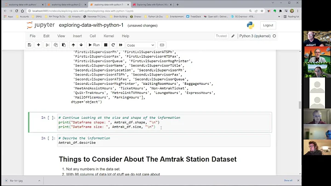Toggle the notebook Trusted indicator
Image resolution: width=331 pixels, height=186 pixels.
(221, 36)
